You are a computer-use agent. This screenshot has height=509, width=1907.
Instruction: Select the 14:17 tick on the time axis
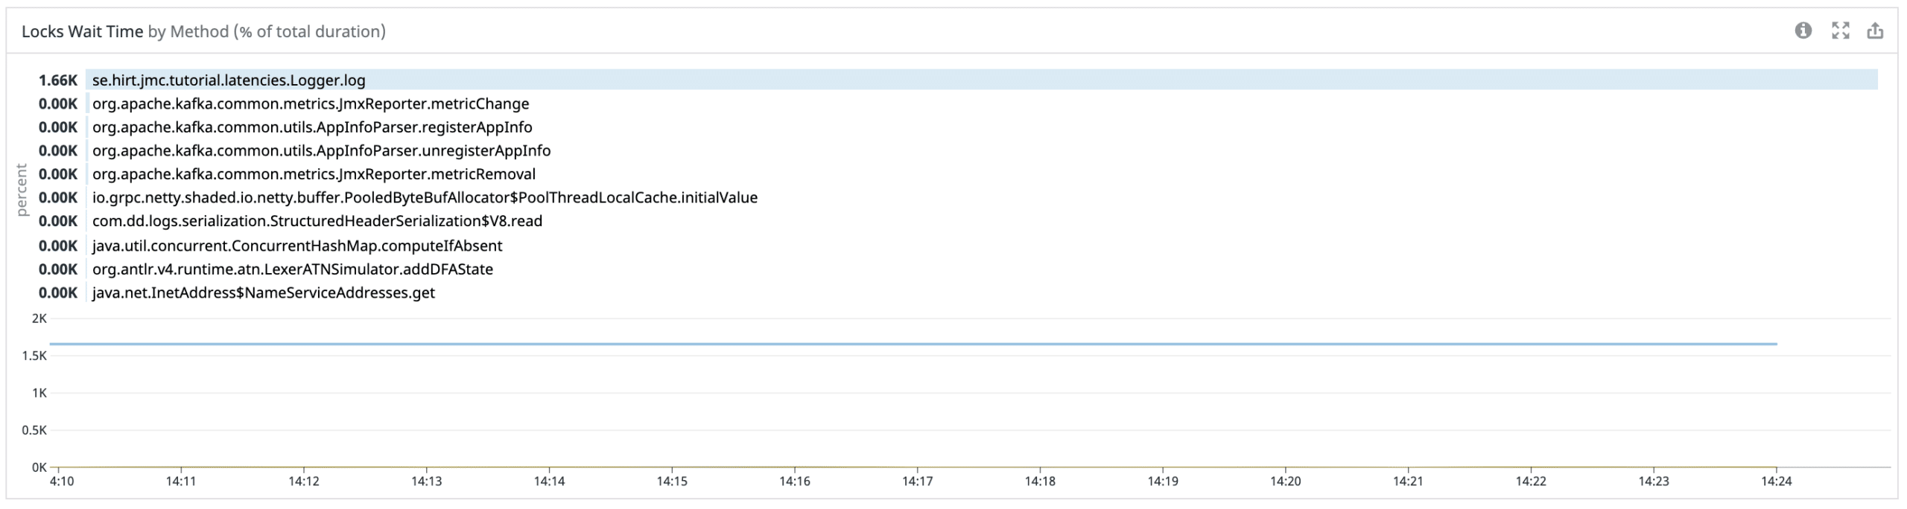(917, 481)
